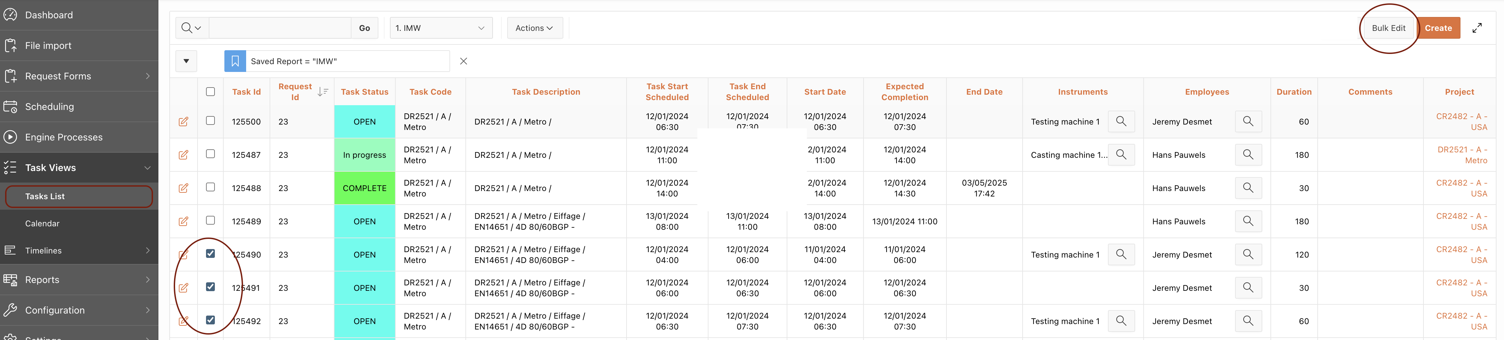Open employee lookup for task 125489

pos(1248,221)
